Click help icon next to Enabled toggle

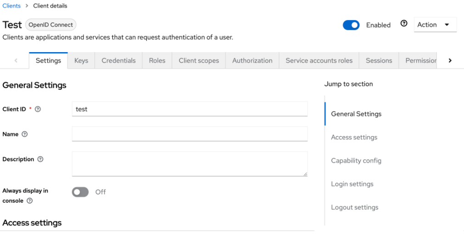point(404,24)
